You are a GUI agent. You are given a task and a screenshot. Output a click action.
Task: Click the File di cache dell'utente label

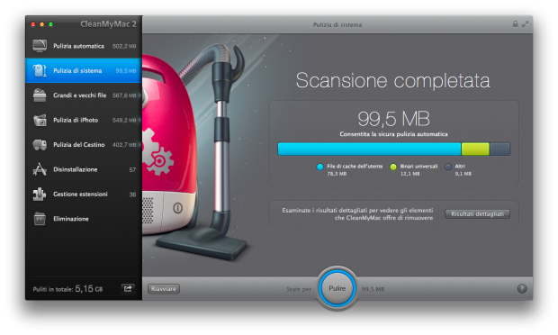pos(355,167)
